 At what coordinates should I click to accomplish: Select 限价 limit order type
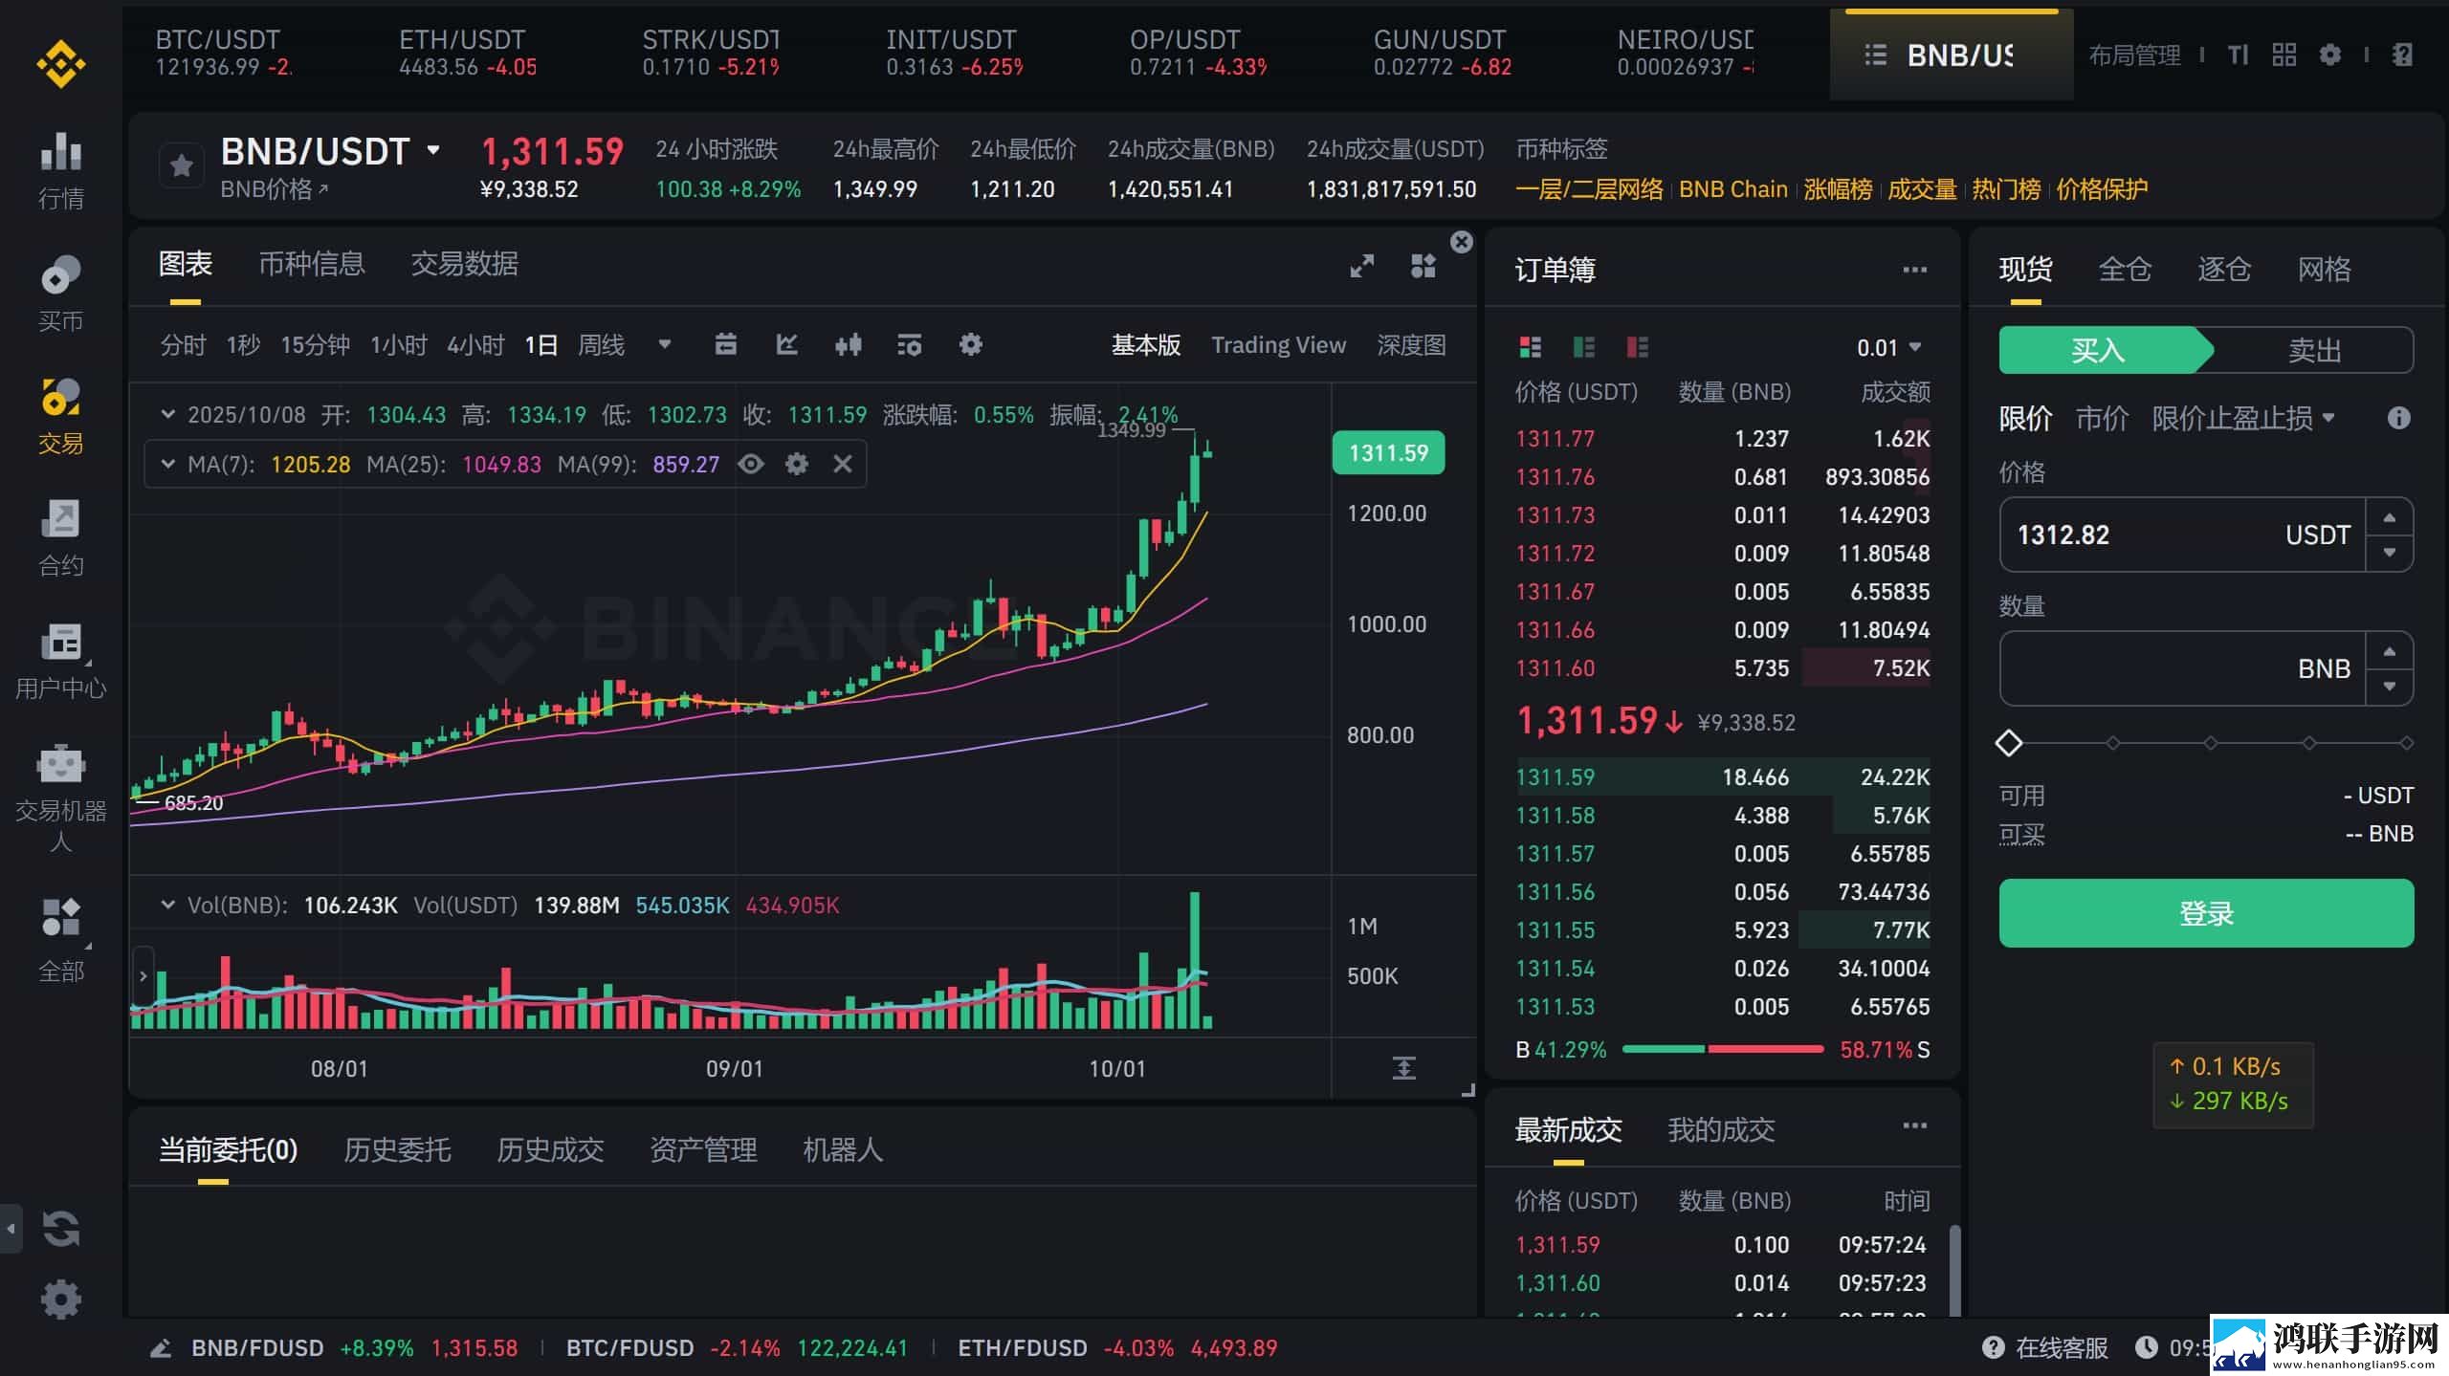[2025, 418]
